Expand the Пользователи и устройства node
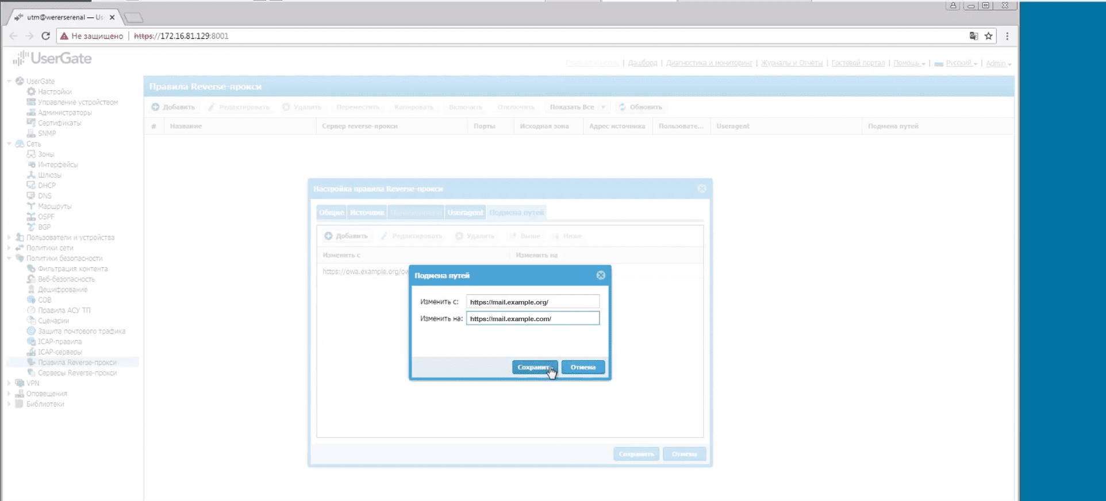 coord(9,237)
